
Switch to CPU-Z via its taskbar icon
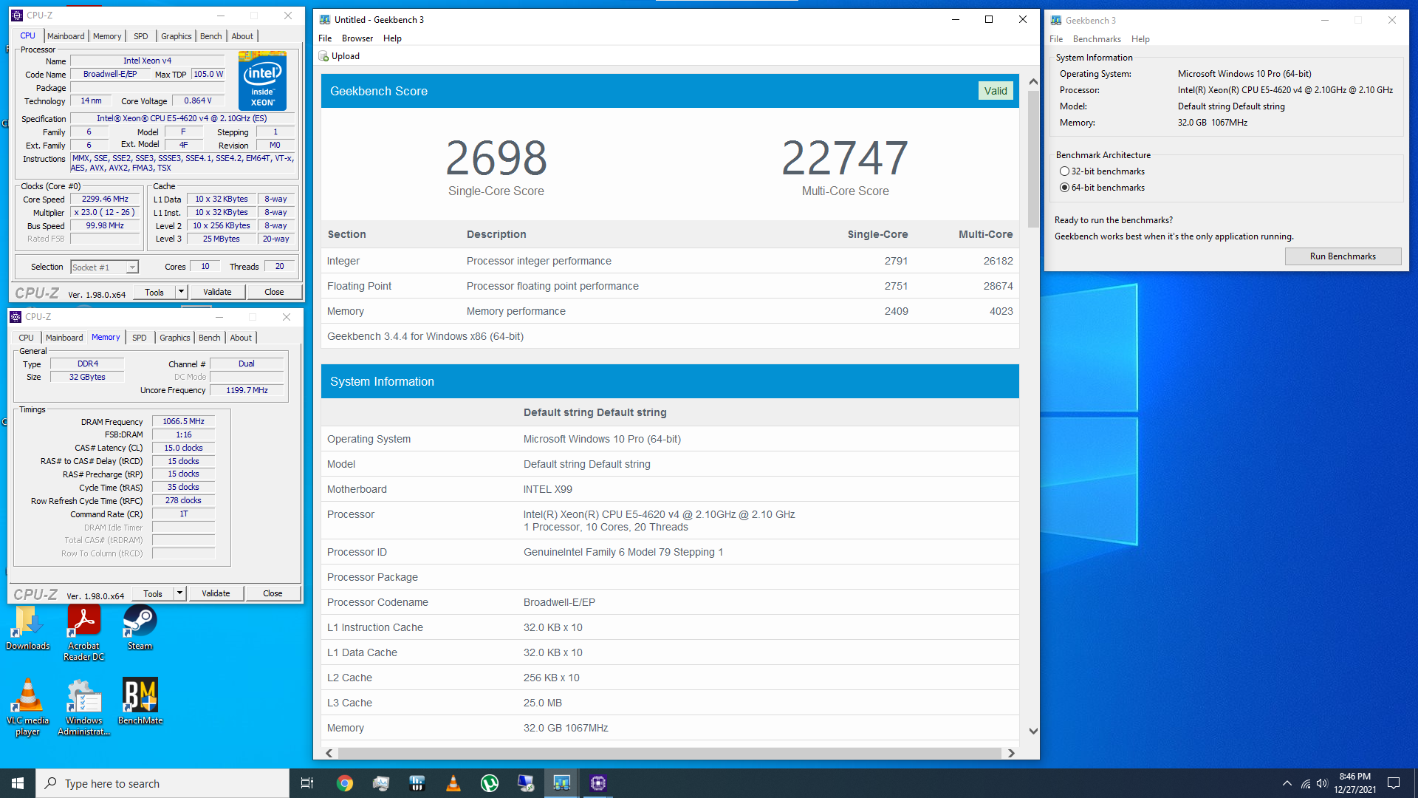click(598, 783)
